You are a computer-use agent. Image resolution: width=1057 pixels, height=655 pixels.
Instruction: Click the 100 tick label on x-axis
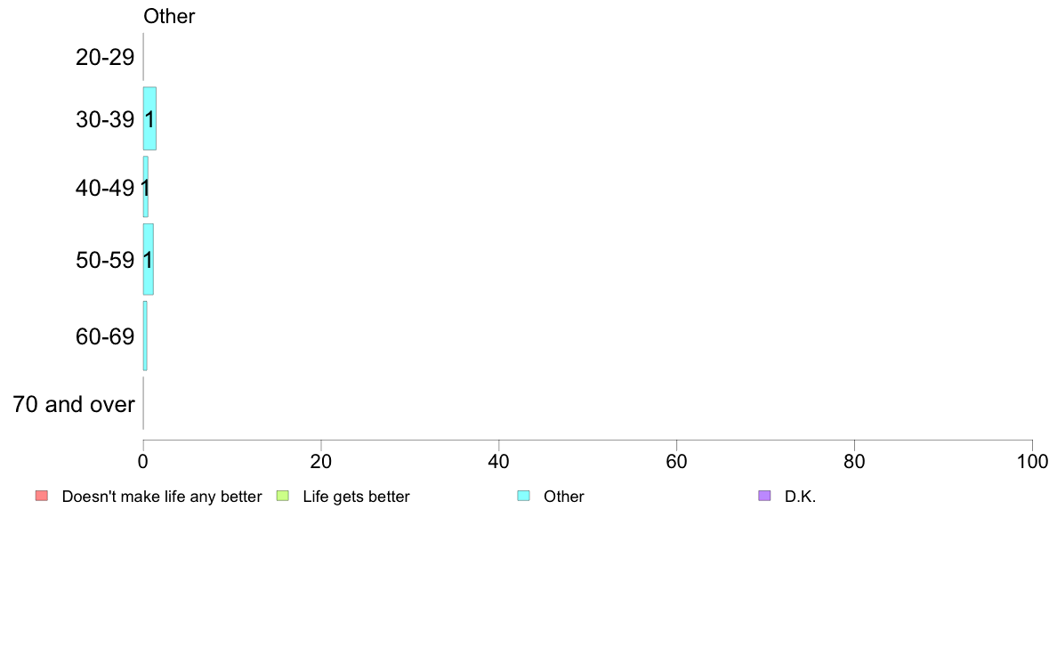(1032, 461)
